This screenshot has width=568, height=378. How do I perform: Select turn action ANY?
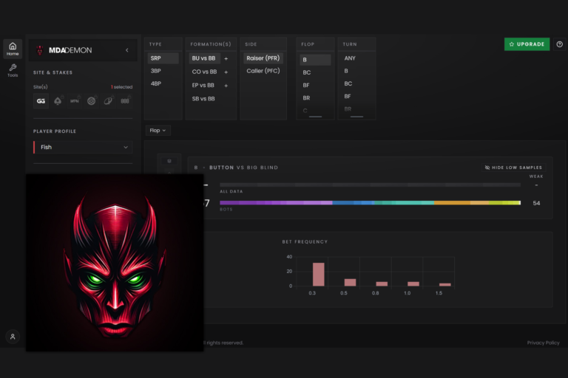[x=350, y=58]
